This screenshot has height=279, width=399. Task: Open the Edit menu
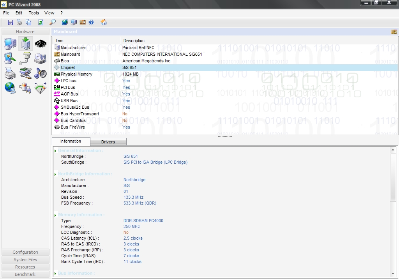19,13
